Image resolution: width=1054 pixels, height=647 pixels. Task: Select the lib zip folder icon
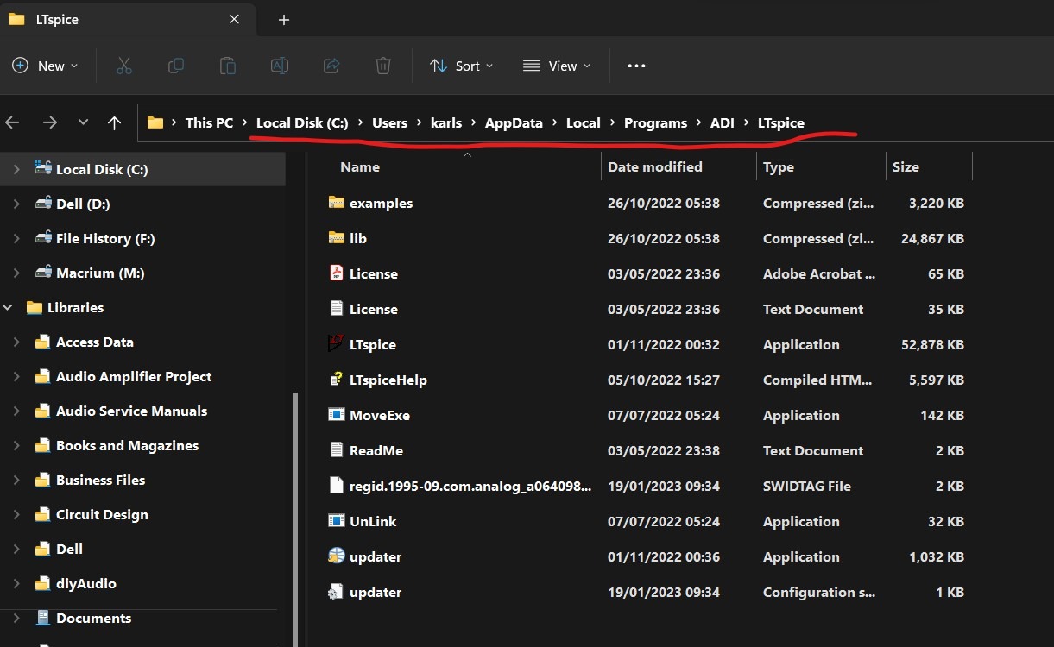pos(337,238)
